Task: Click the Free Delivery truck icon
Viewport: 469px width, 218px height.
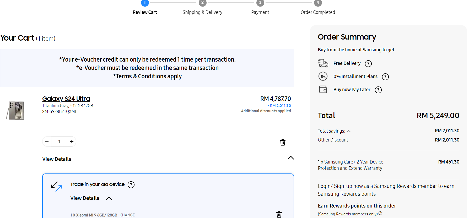Action: pos(323,63)
